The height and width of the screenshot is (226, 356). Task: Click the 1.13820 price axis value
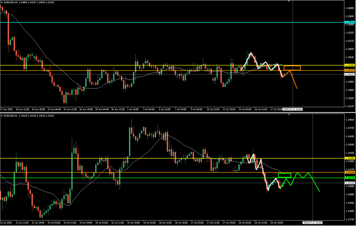tap(350, 211)
